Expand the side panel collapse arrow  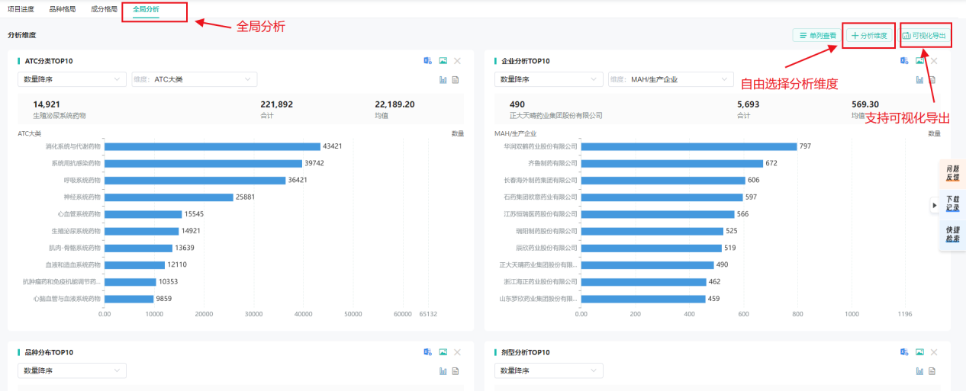[x=934, y=205]
